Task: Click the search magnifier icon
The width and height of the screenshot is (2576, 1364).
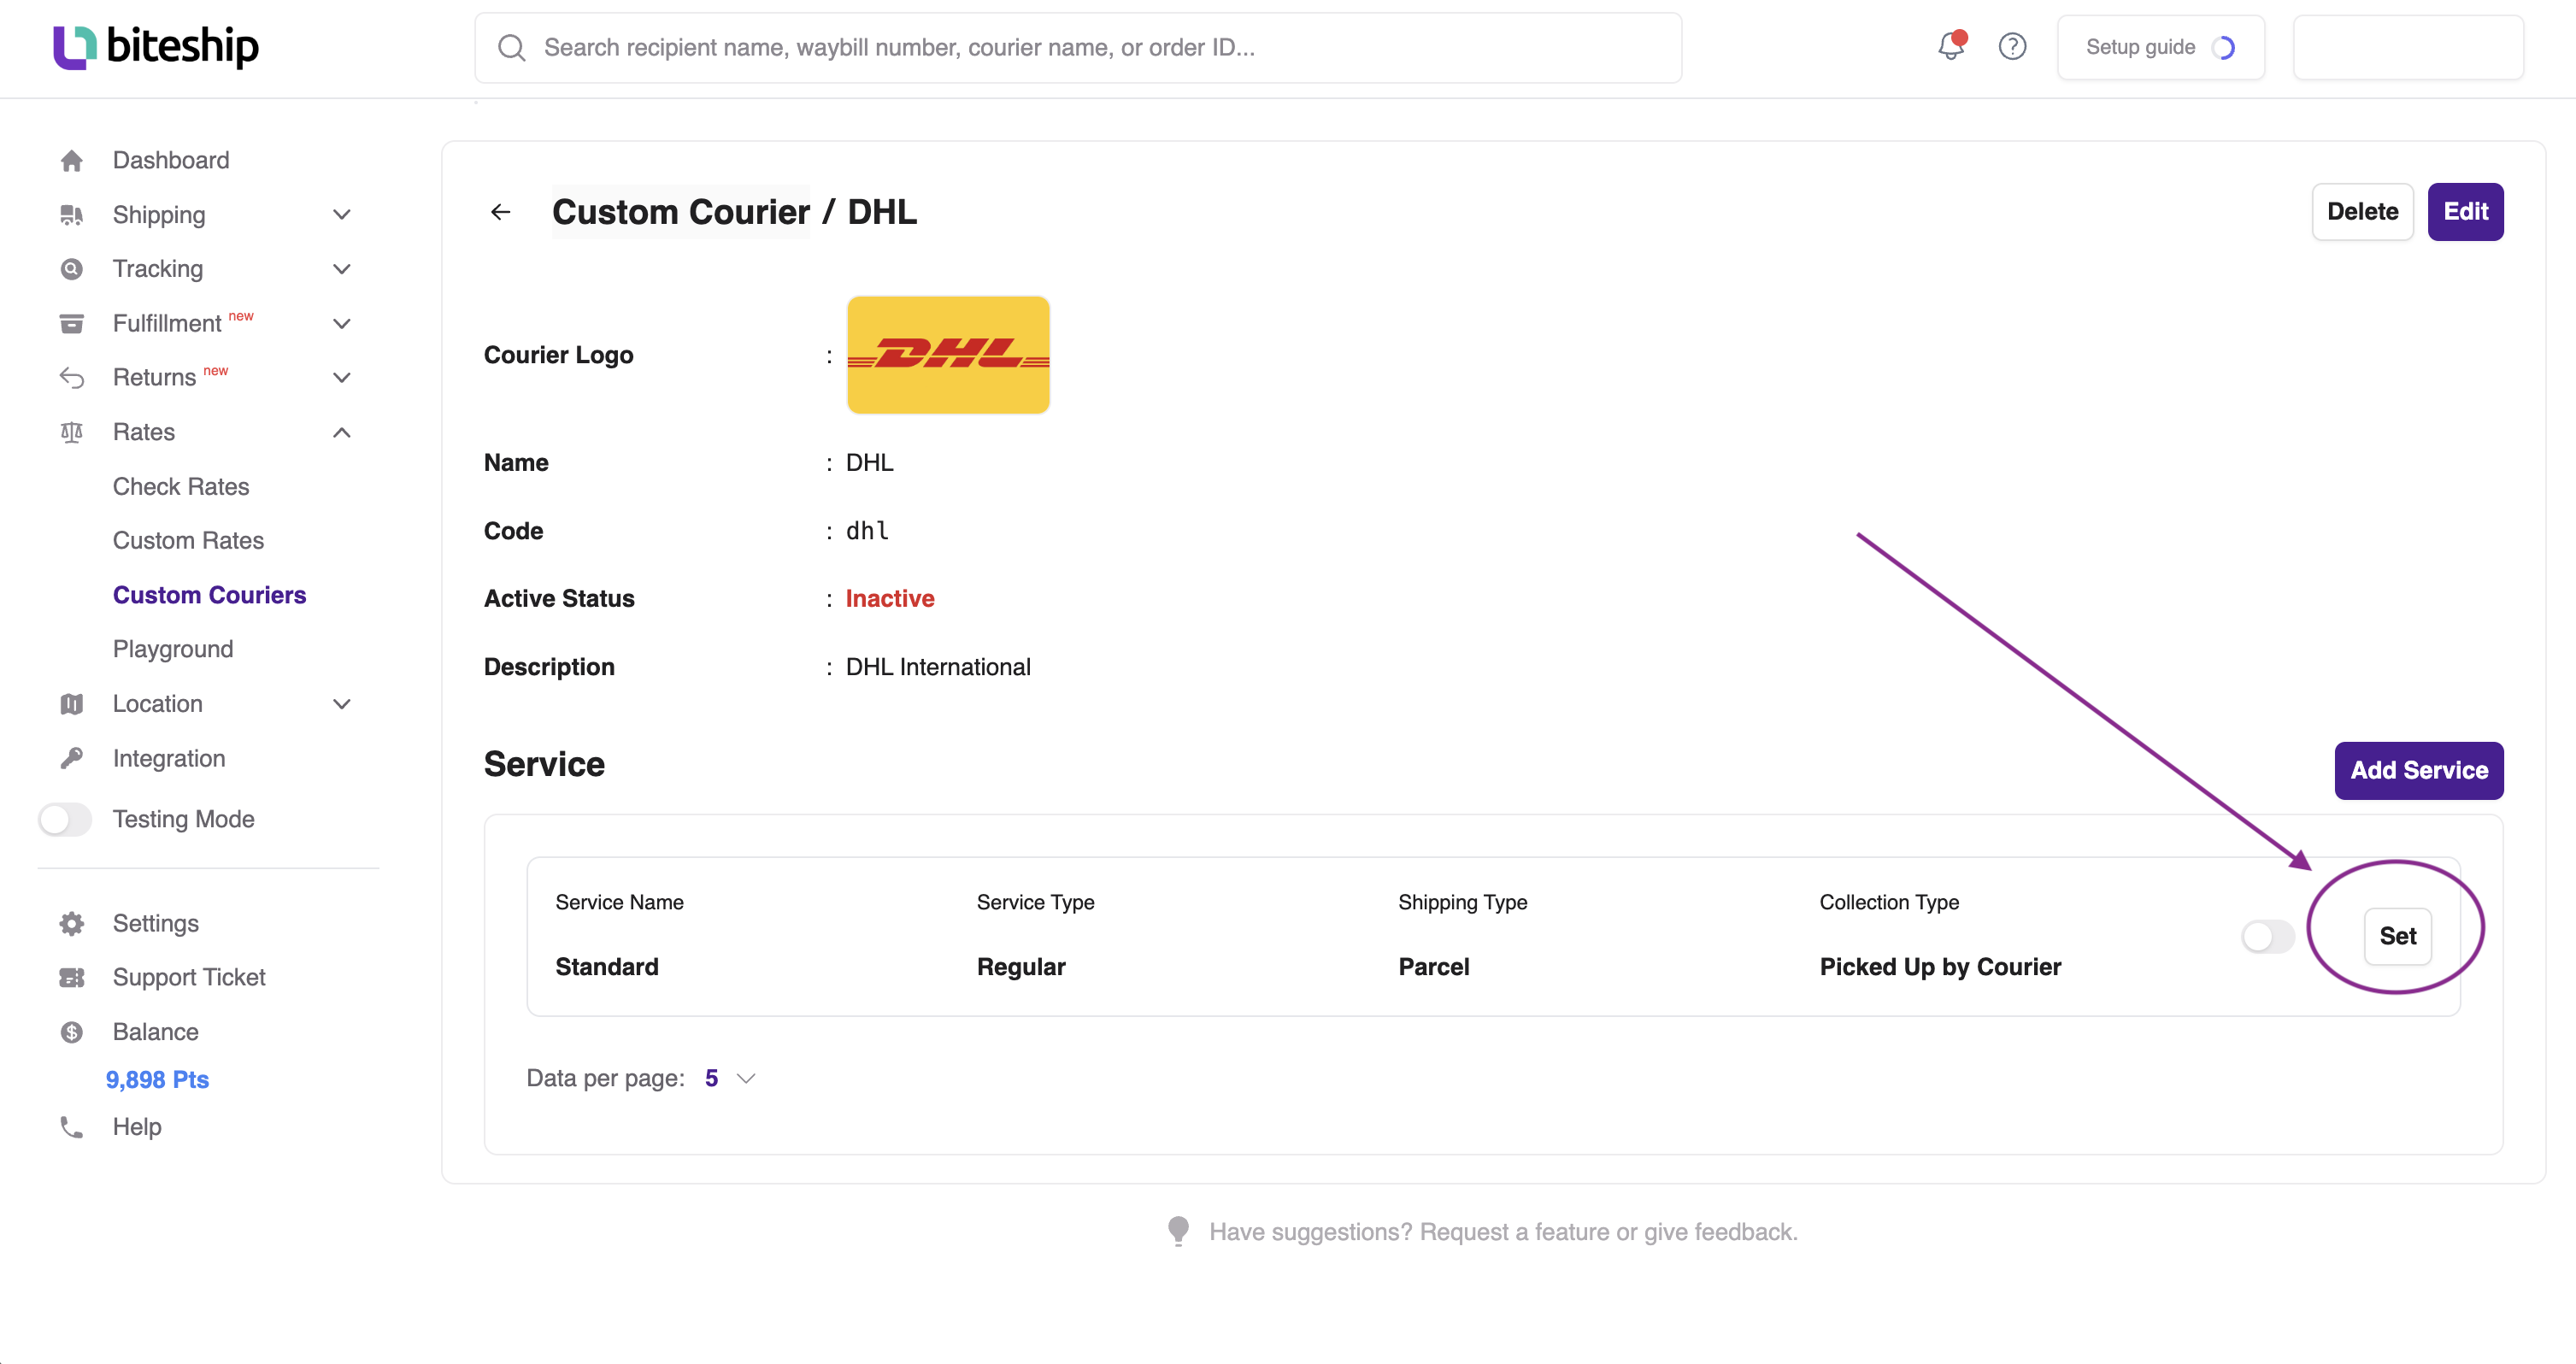Action: [x=511, y=47]
